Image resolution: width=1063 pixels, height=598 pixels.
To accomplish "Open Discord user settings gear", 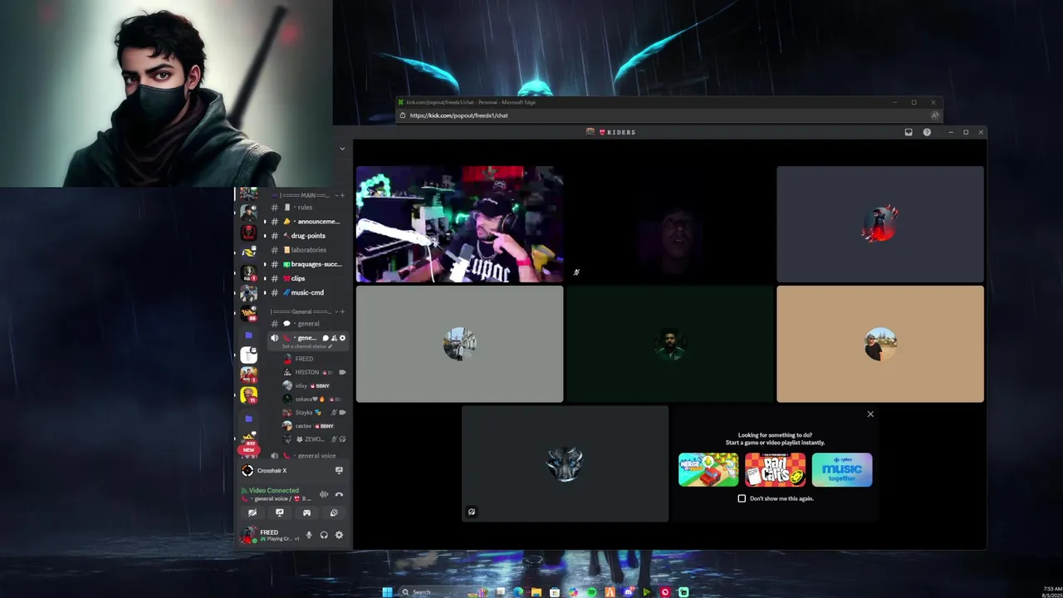I will [339, 535].
